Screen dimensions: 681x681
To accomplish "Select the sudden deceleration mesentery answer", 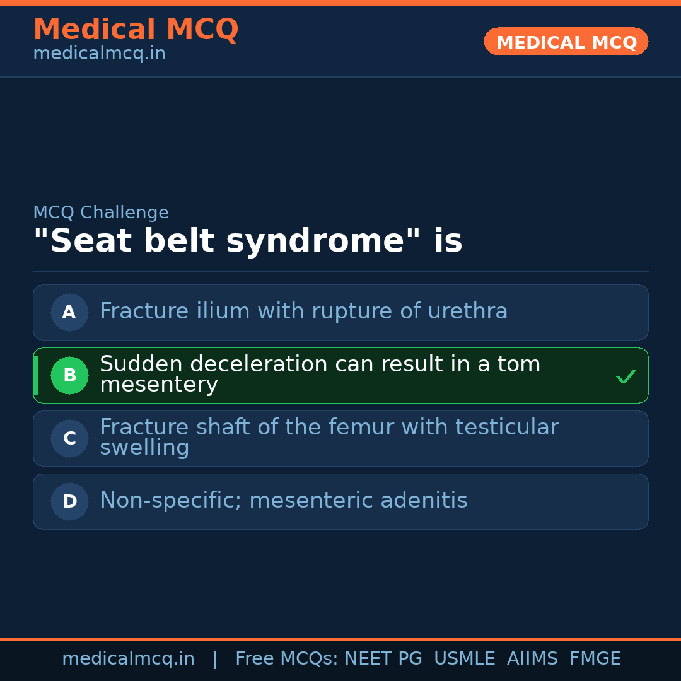I will [x=320, y=375].
